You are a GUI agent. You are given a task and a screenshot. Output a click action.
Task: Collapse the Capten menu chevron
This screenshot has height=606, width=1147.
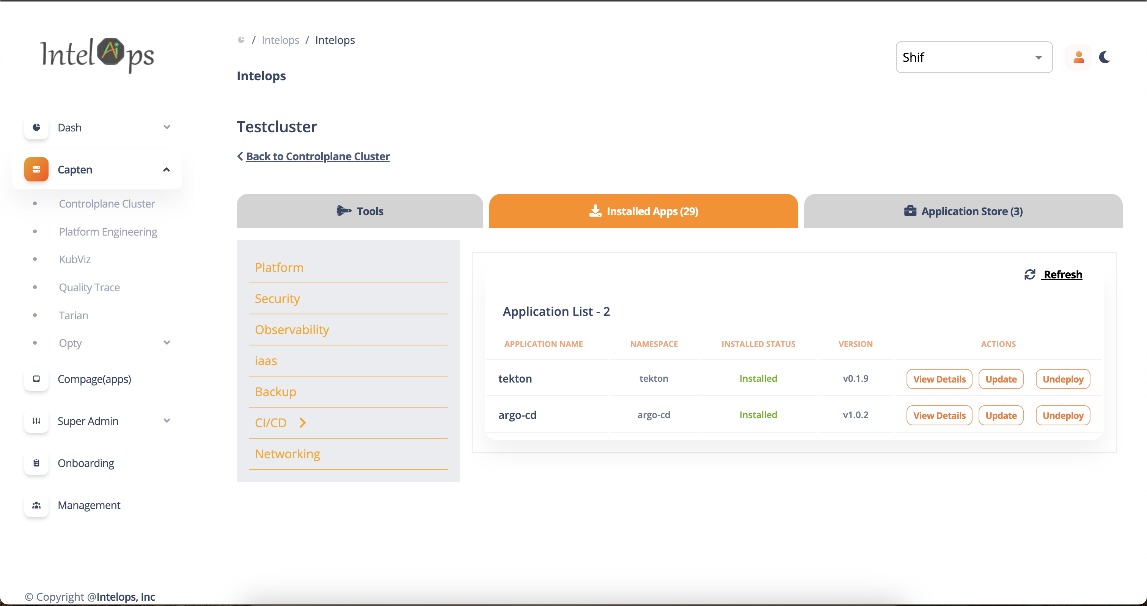click(x=167, y=169)
